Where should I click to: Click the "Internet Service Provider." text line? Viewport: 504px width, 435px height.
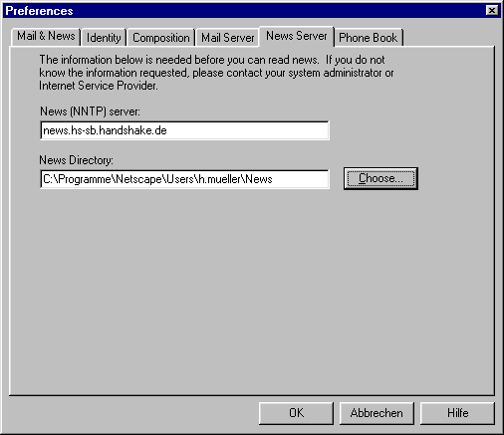coord(99,86)
